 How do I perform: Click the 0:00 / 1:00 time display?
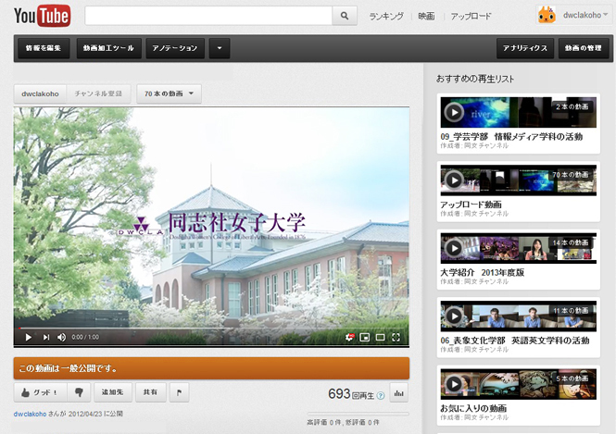85,337
